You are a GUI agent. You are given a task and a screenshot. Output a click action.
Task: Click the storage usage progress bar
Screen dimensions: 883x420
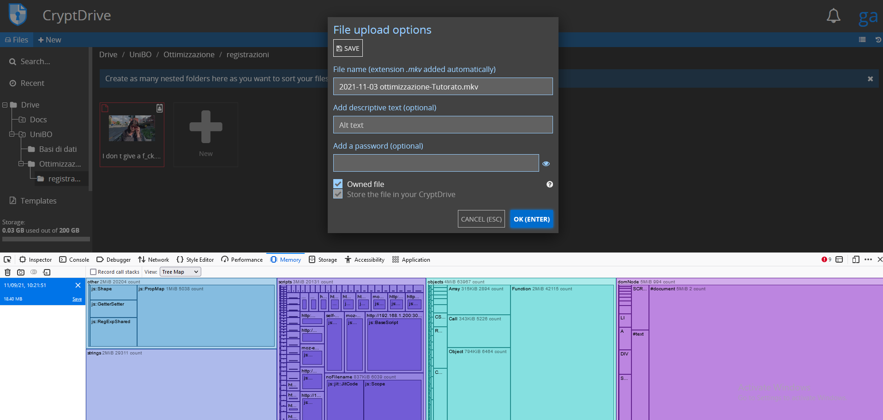pyautogui.click(x=46, y=239)
